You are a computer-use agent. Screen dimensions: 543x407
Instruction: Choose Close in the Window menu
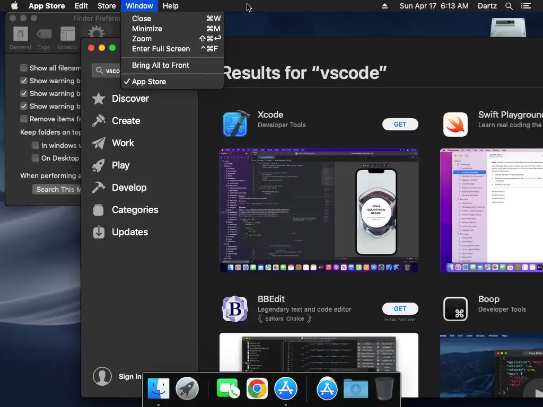pyautogui.click(x=172, y=19)
